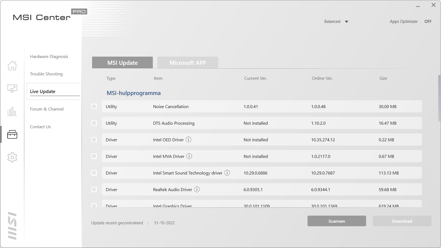
Task: Click the vertical scrollbar of update list
Action: [439, 98]
